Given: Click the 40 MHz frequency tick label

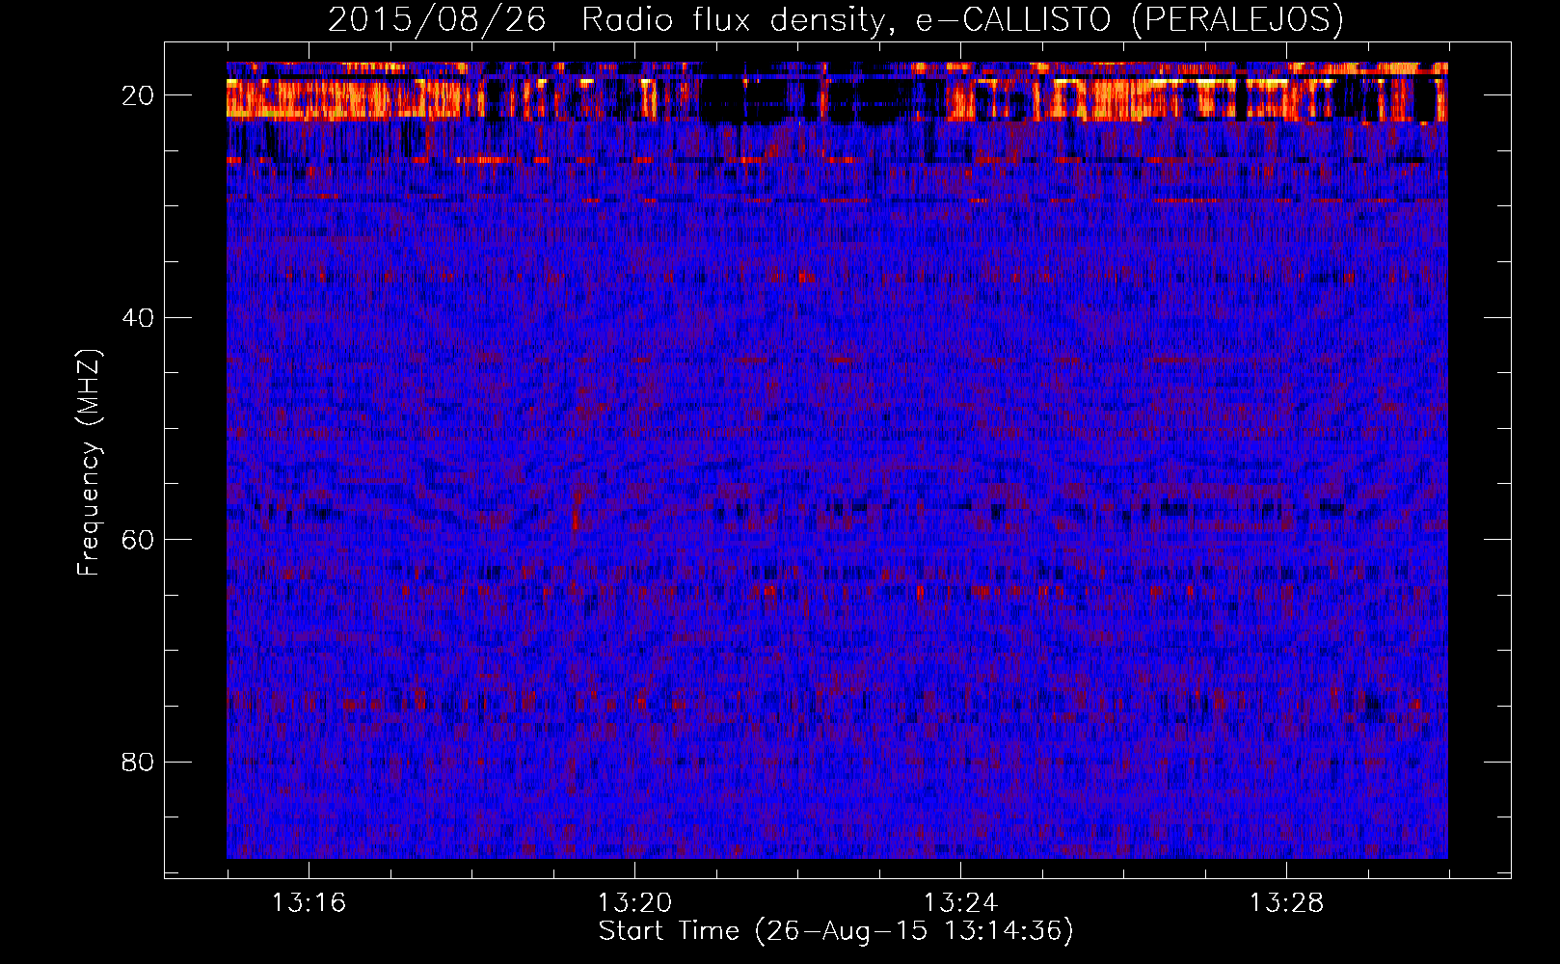Looking at the screenshot, I should pos(139,317).
